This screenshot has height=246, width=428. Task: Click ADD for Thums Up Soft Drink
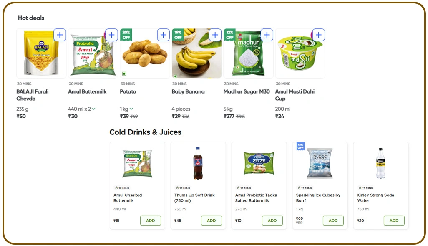(x=211, y=221)
